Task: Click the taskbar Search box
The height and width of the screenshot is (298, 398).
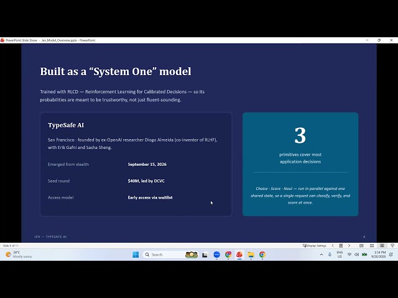Action: coord(170,255)
